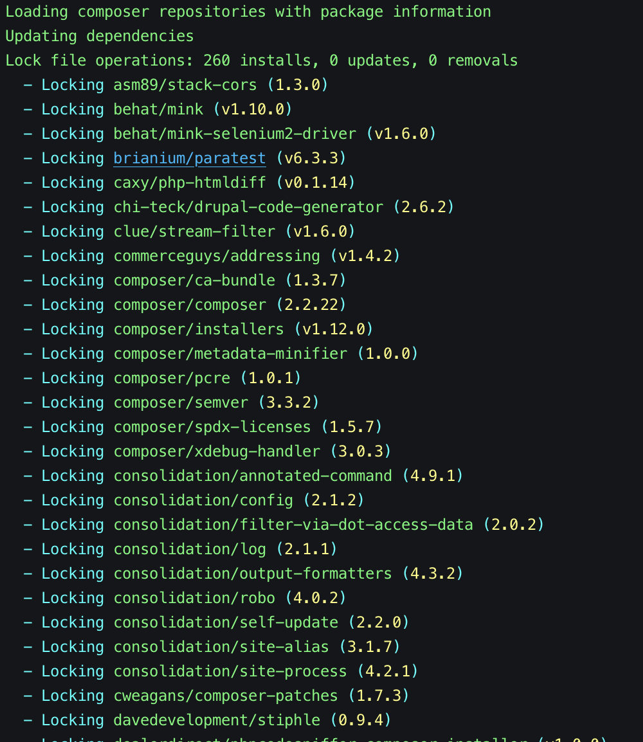This screenshot has height=742, width=643.
Task: Click the davedevelopment/stiphle package name
Action: pos(217,719)
